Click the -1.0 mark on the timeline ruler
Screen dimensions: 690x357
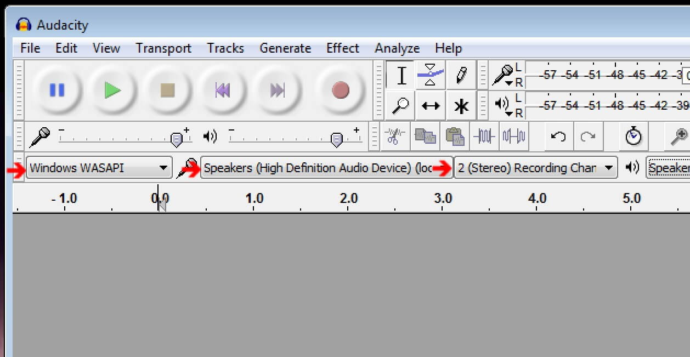tap(64, 198)
